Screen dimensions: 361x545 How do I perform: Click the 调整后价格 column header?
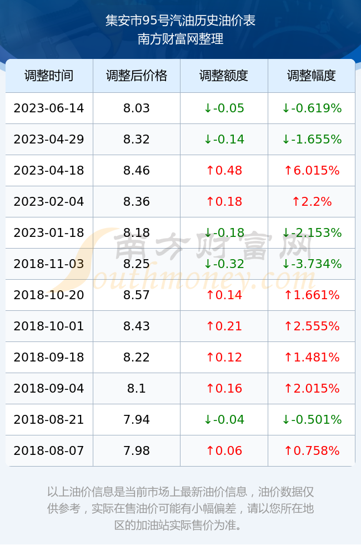pyautogui.click(x=137, y=76)
